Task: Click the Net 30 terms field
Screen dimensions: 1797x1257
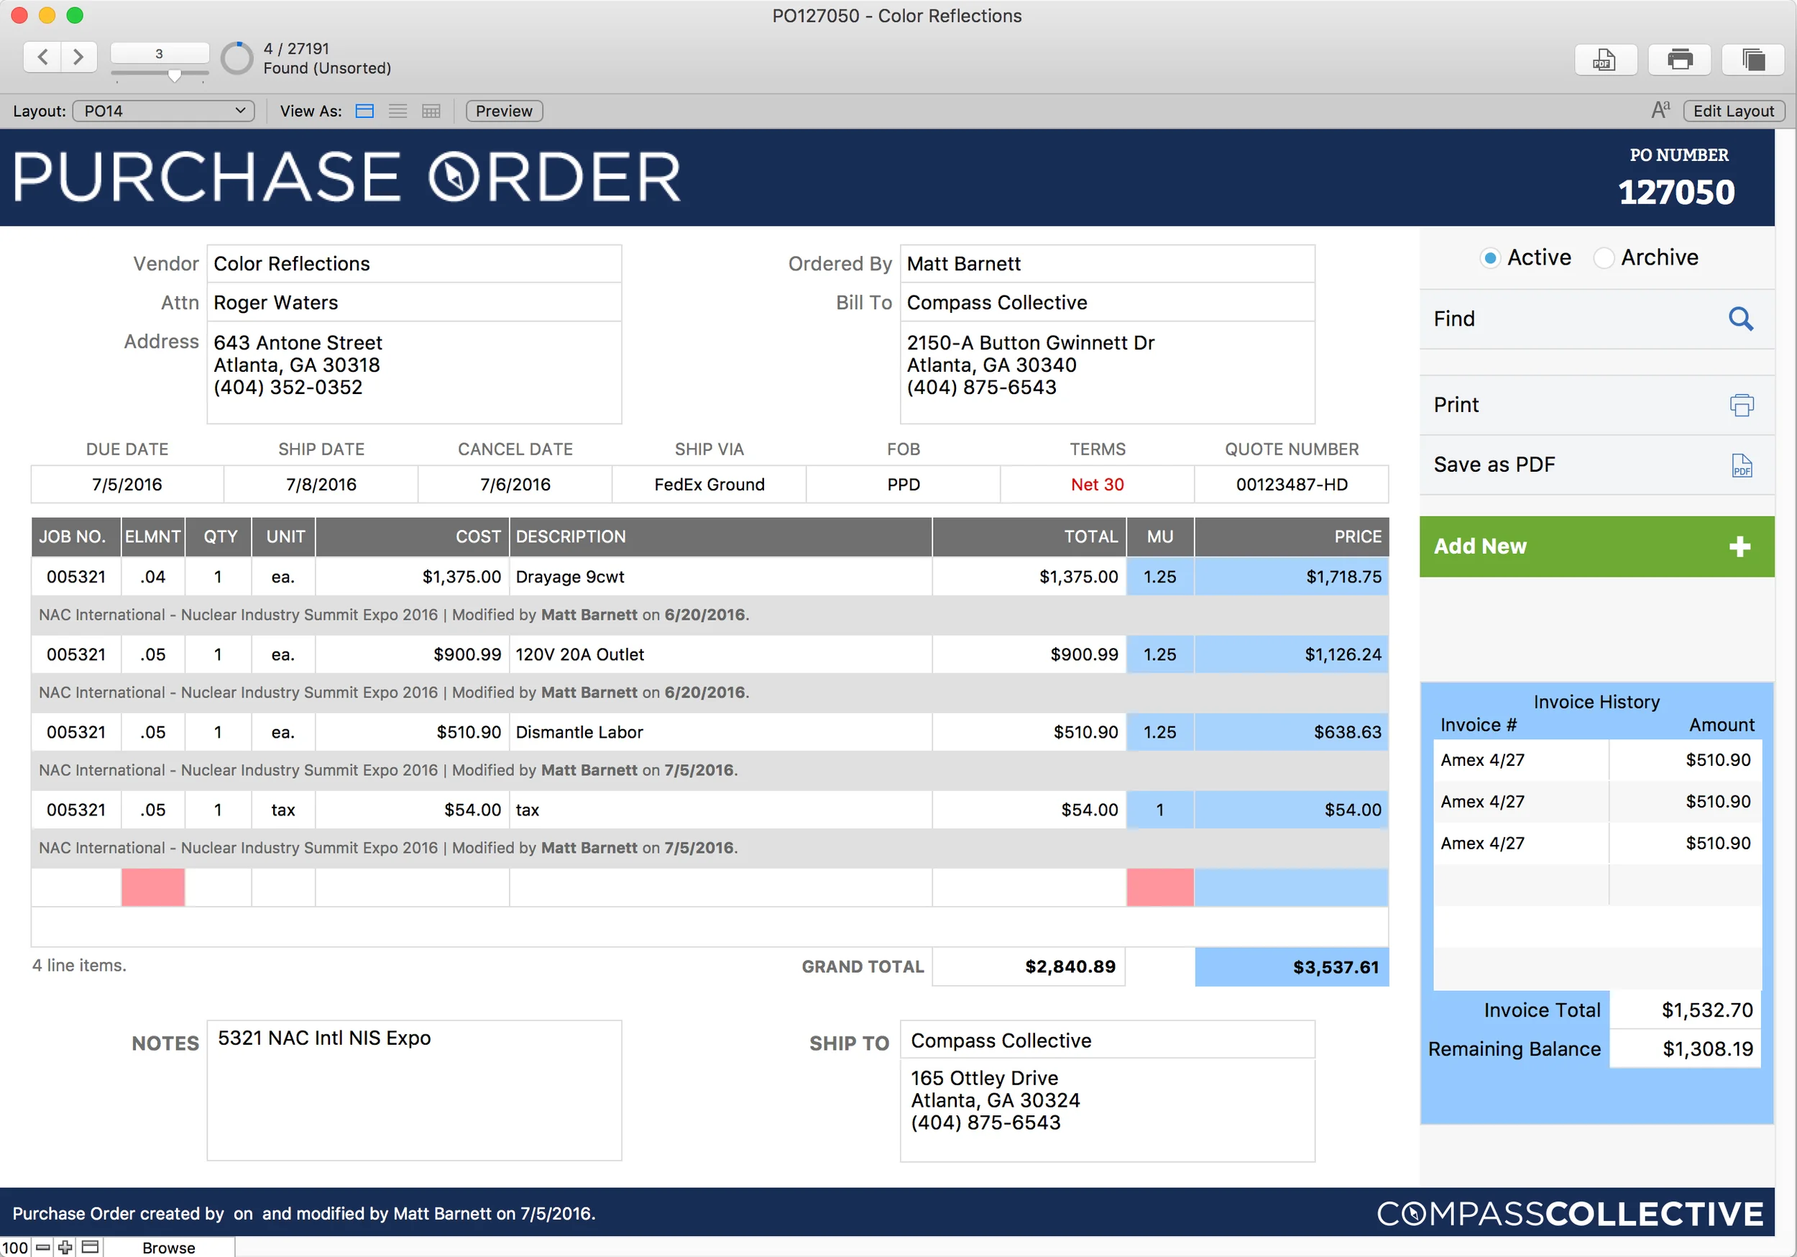Action: point(1098,485)
